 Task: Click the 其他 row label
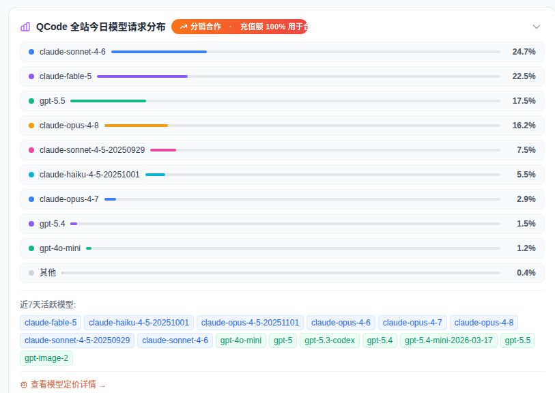click(x=48, y=273)
